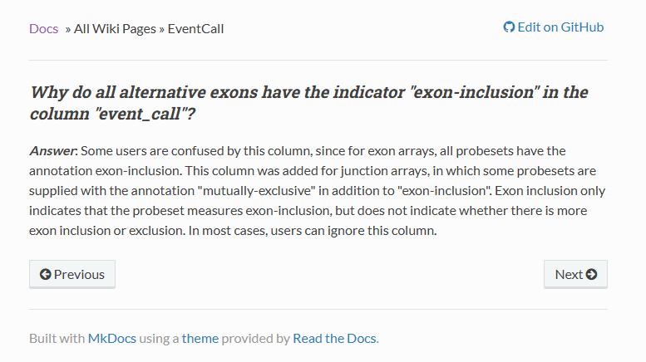Image resolution: width=646 pixels, height=362 pixels.
Task: Select the All Wiki Pages breadcrumb
Action: (x=115, y=28)
